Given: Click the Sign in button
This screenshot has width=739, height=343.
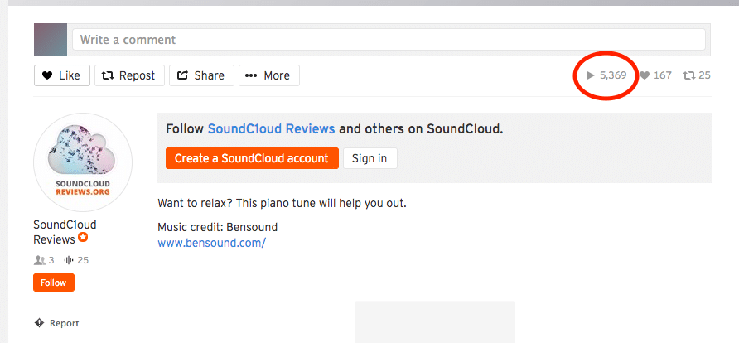Looking at the screenshot, I should coord(369,158).
